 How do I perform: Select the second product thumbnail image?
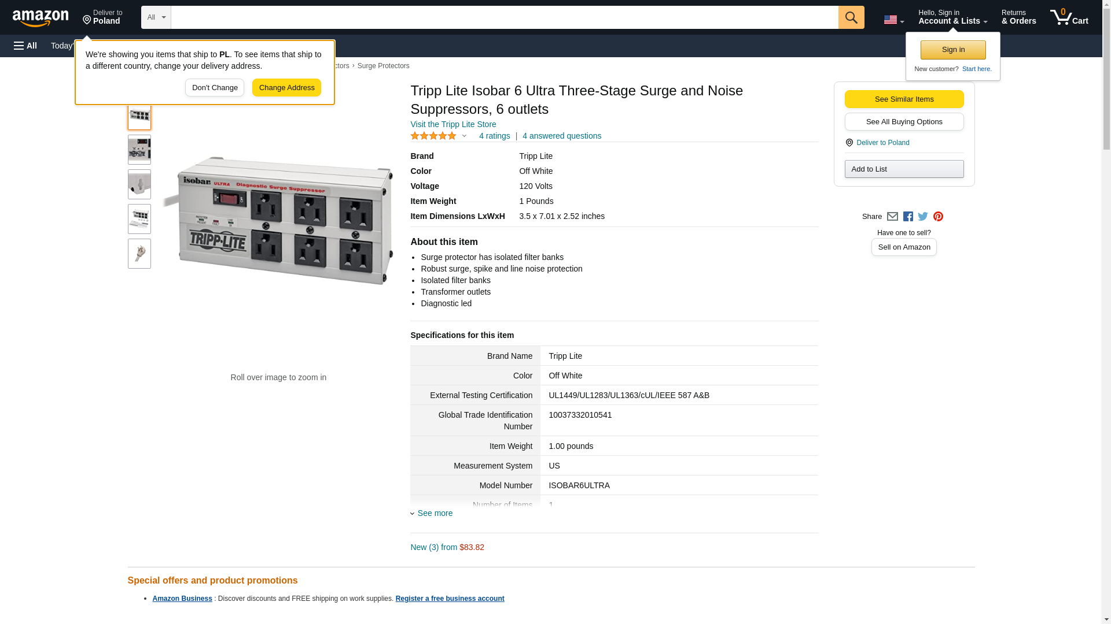[x=139, y=150]
